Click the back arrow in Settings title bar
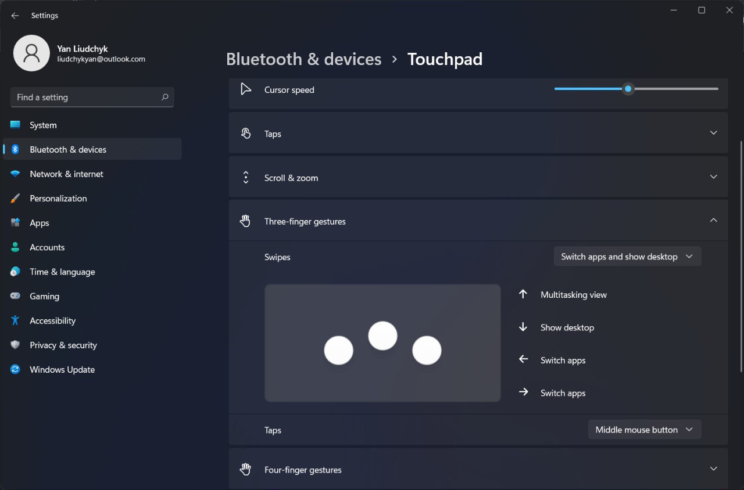 (15, 16)
